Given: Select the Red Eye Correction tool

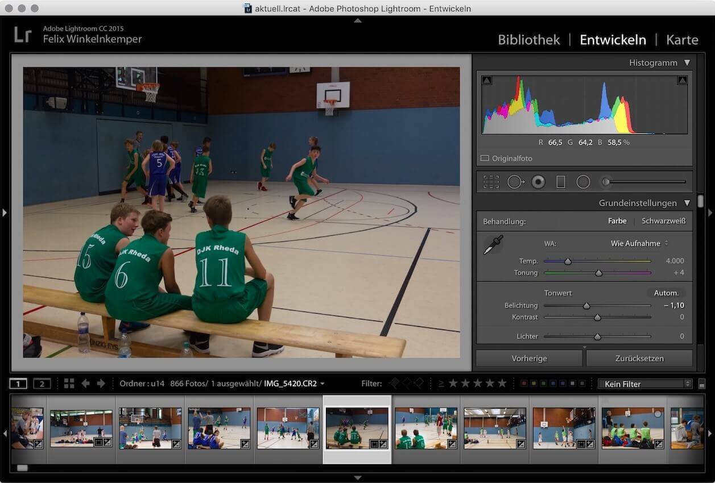Looking at the screenshot, I should [x=539, y=181].
